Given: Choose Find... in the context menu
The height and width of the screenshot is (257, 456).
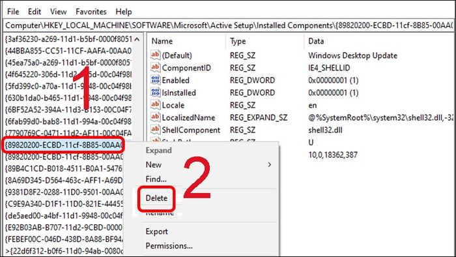Looking at the screenshot, I should click(x=156, y=179).
